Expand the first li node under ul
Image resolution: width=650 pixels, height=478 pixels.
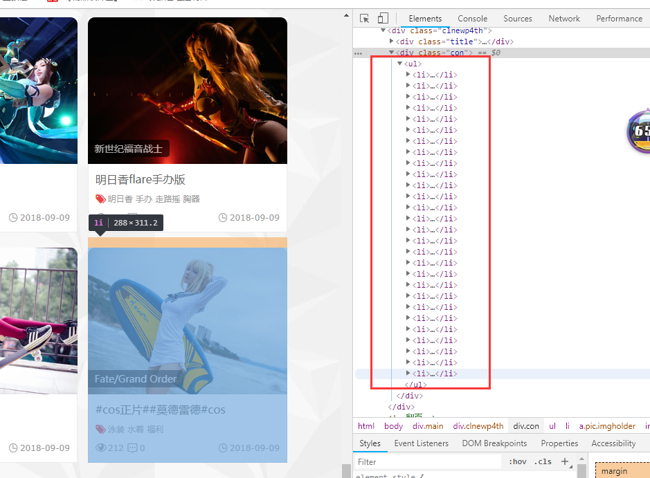pyautogui.click(x=408, y=74)
